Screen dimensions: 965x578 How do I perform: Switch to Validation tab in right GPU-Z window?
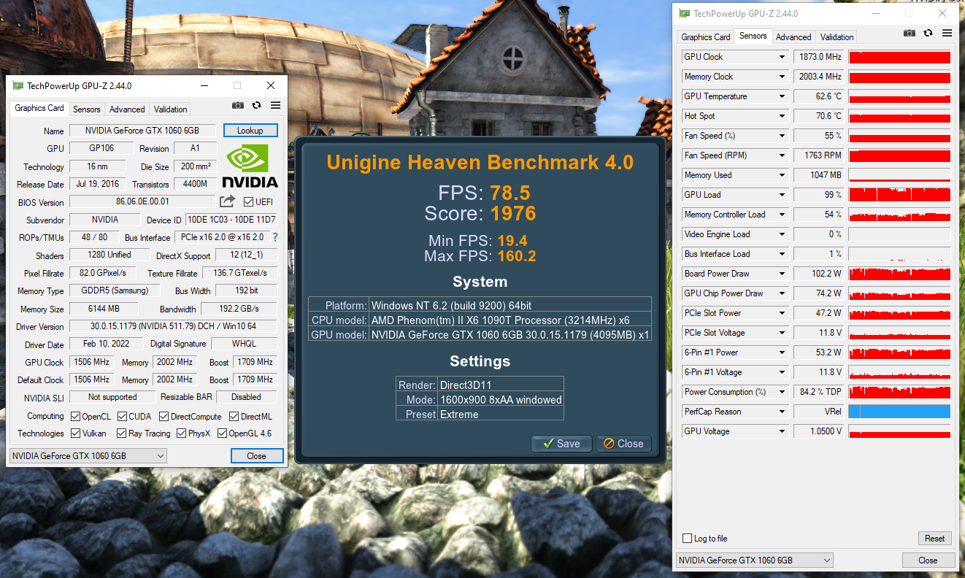coord(837,37)
